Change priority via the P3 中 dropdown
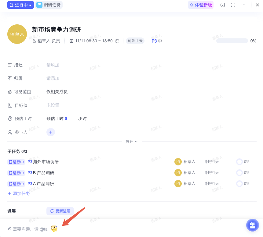The height and width of the screenshot is (237, 263). 156,41
